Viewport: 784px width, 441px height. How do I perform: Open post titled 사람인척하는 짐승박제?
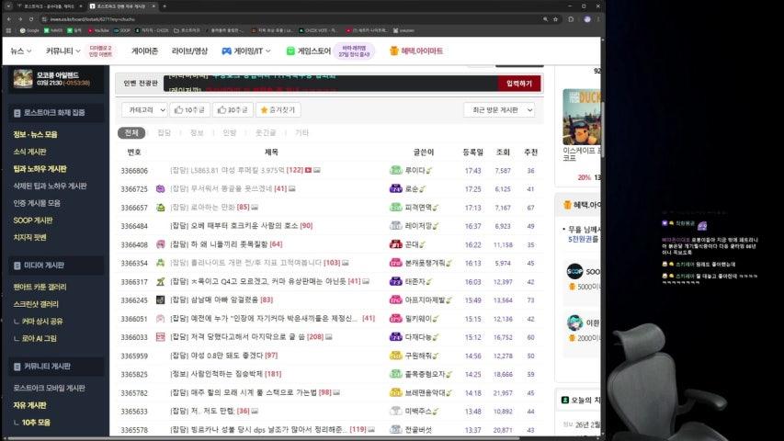(225, 374)
